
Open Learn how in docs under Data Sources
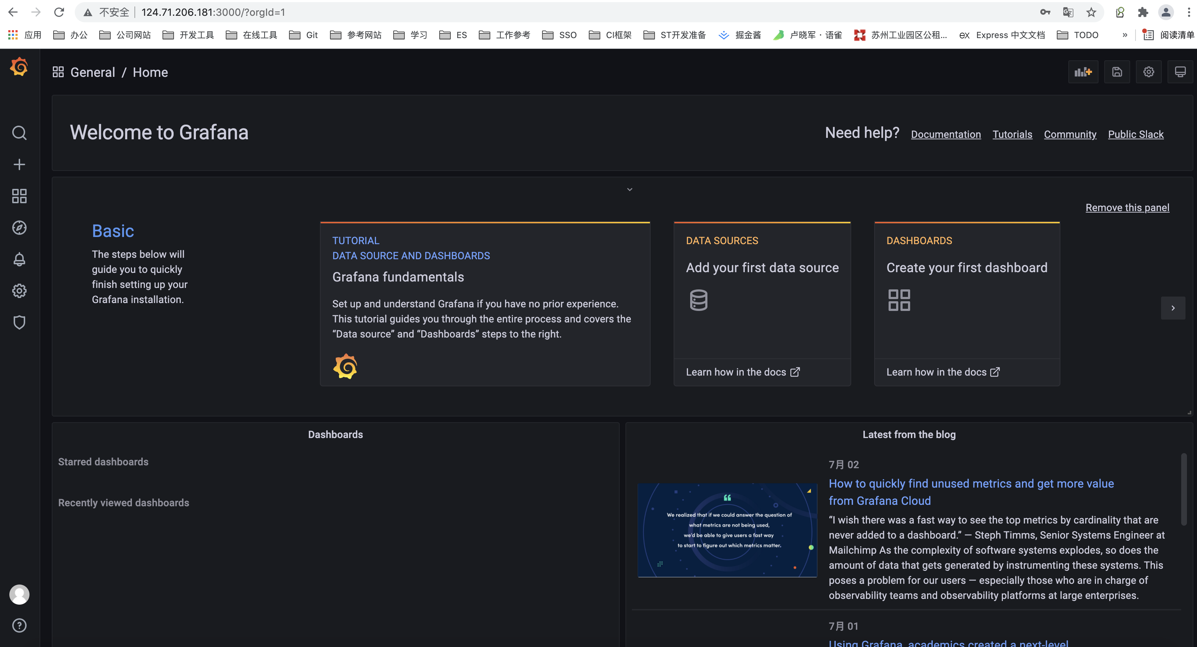pyautogui.click(x=743, y=372)
